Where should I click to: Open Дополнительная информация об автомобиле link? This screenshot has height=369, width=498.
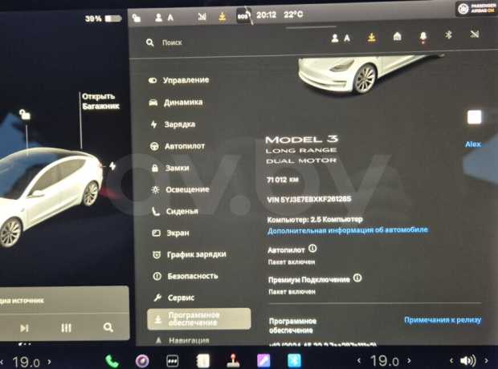(348, 230)
